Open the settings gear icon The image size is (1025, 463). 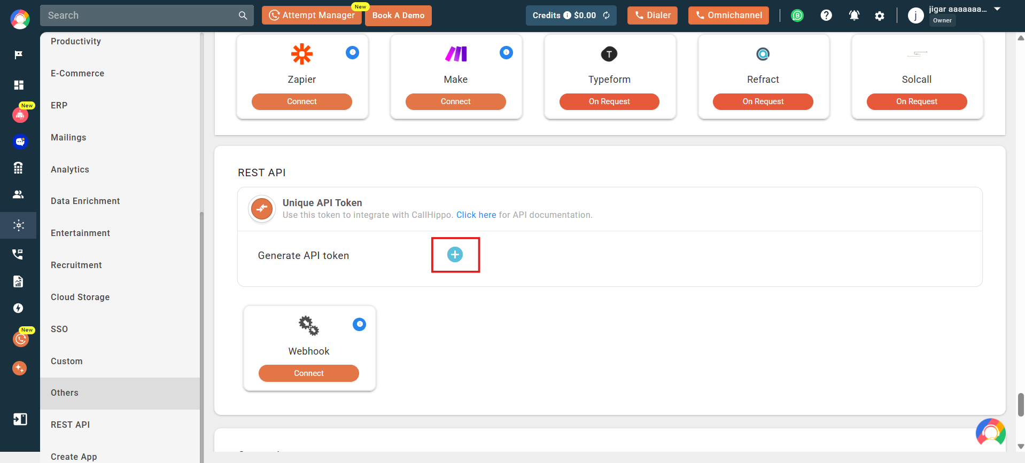coord(880,16)
